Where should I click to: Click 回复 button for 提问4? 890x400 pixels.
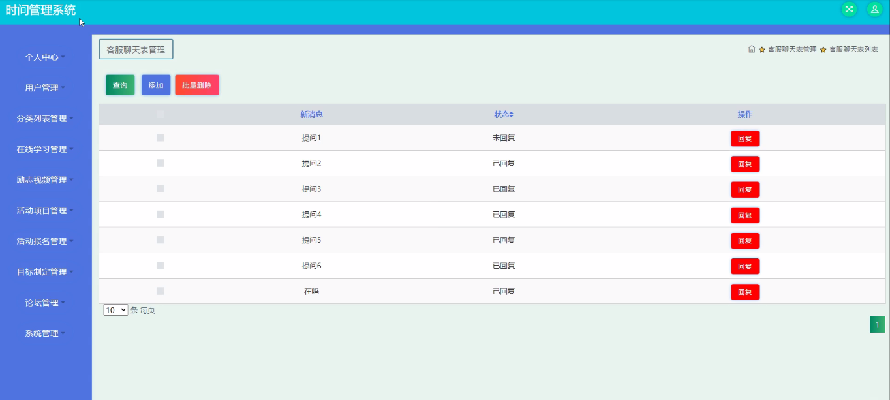click(x=744, y=215)
